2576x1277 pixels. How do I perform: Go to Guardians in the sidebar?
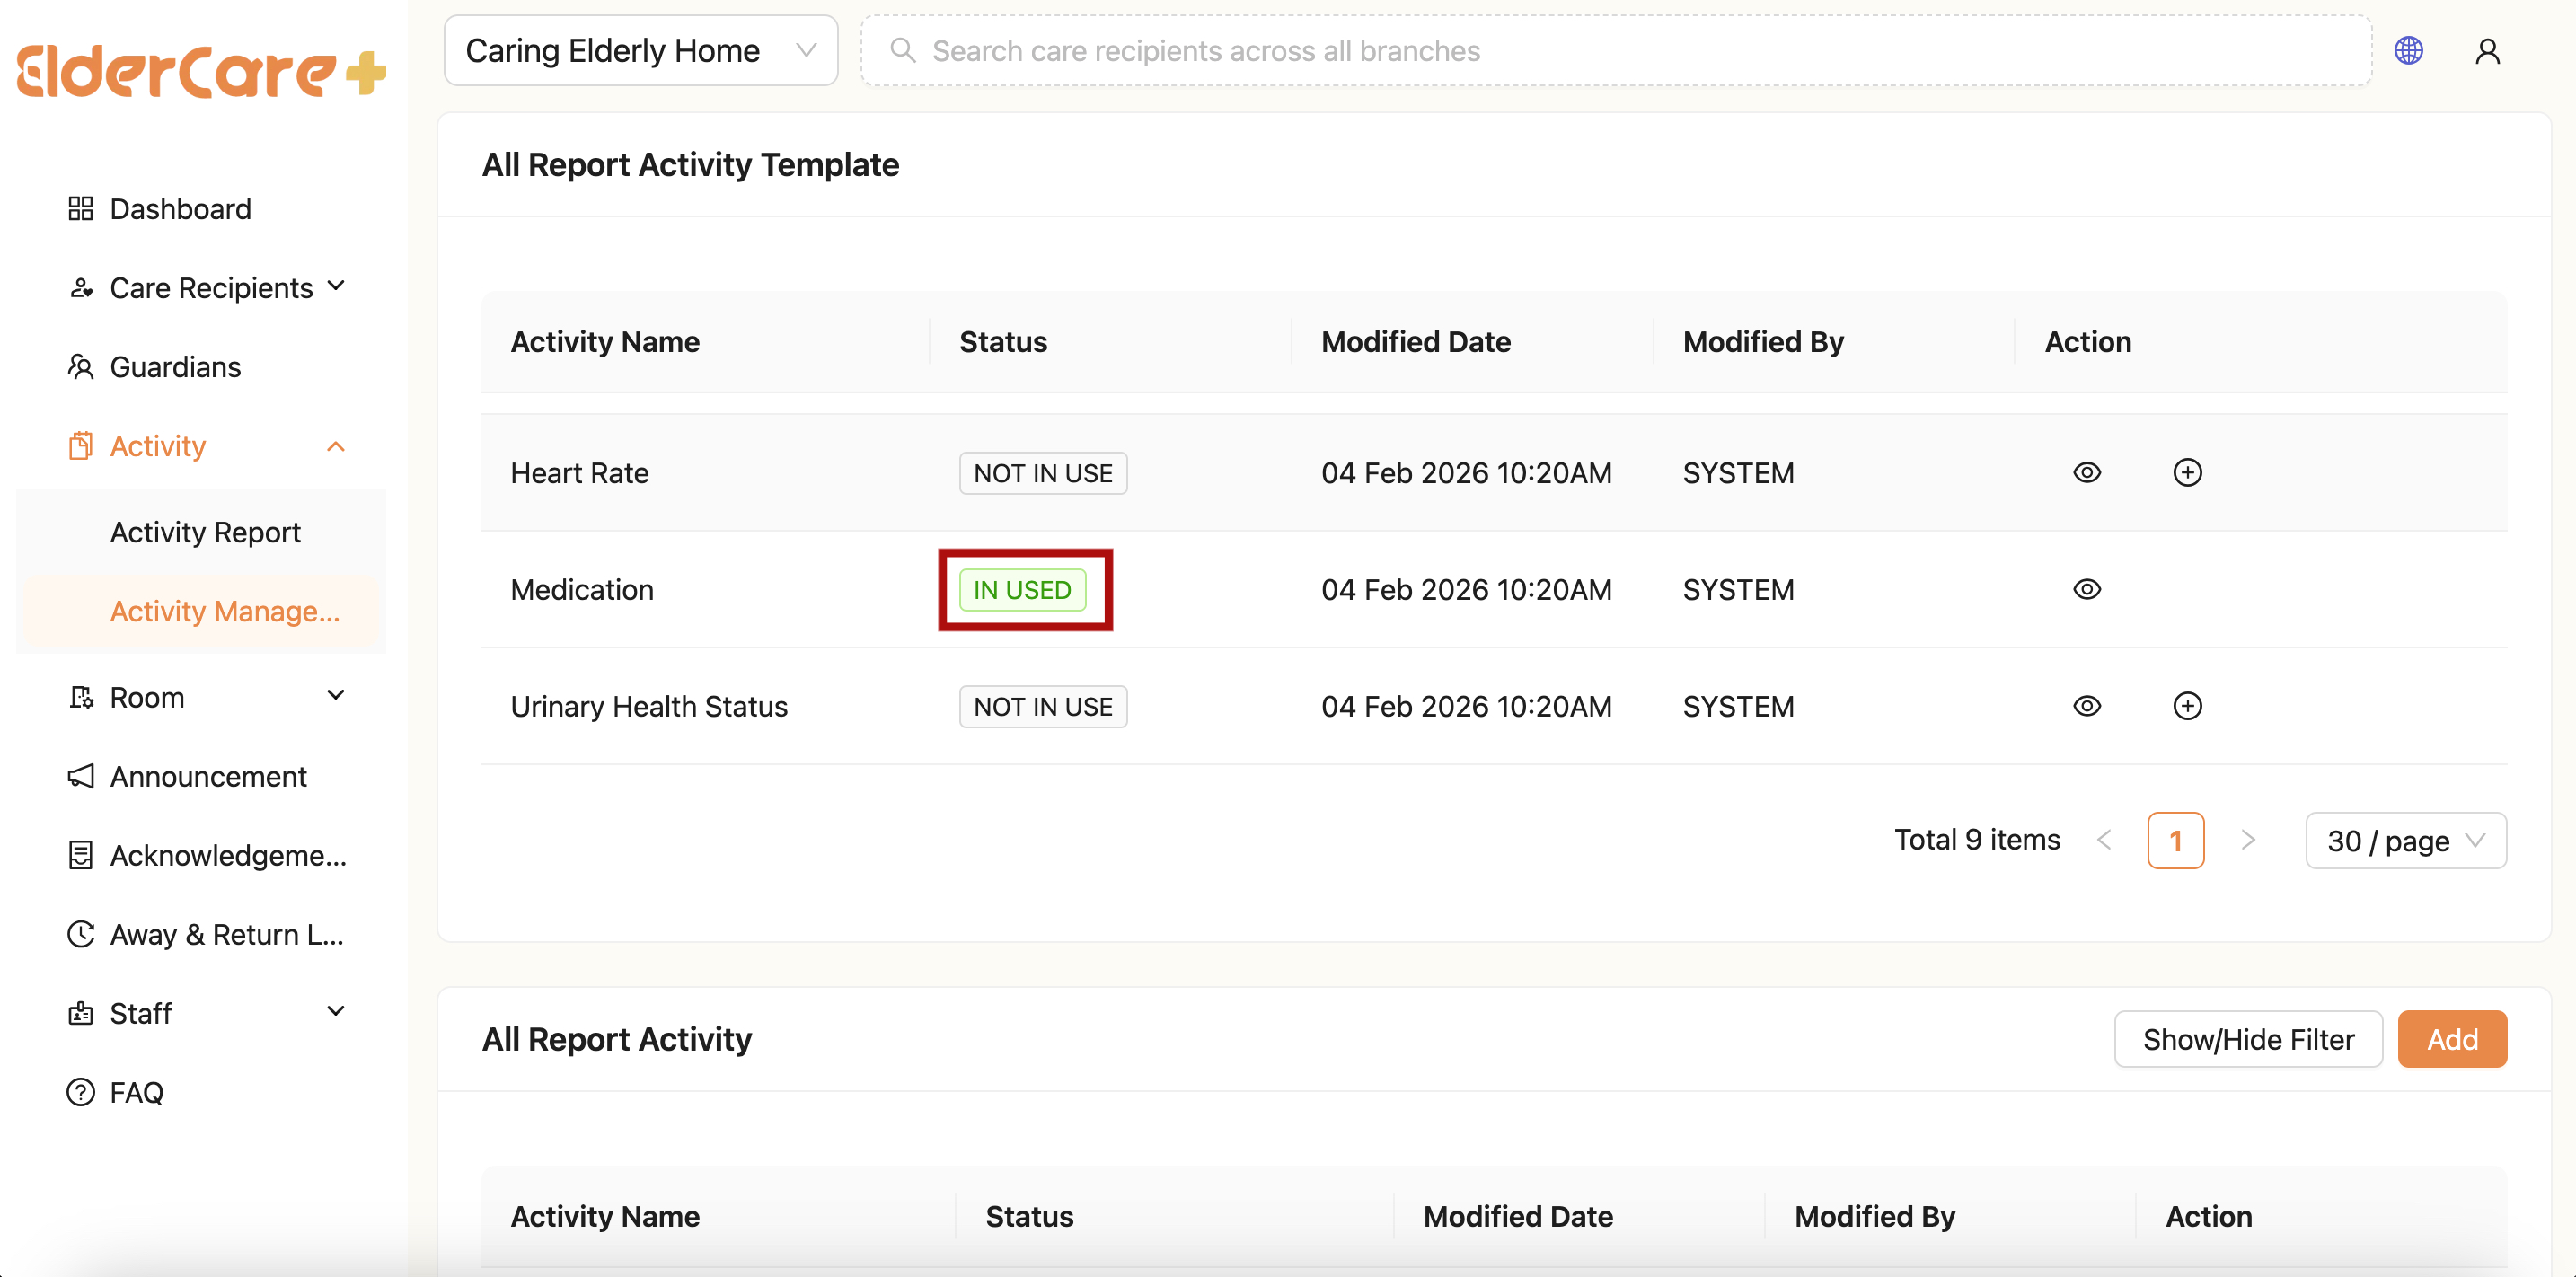tap(175, 367)
